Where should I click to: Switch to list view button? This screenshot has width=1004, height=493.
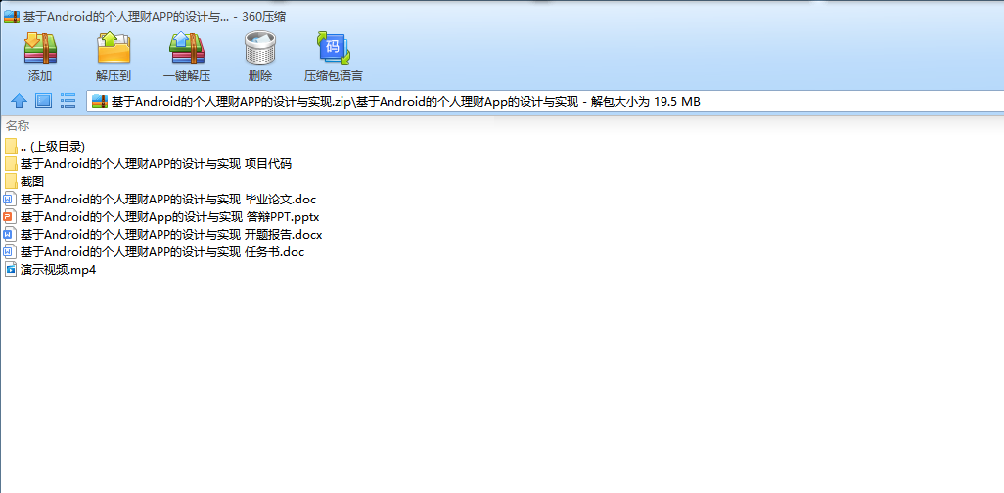(68, 101)
